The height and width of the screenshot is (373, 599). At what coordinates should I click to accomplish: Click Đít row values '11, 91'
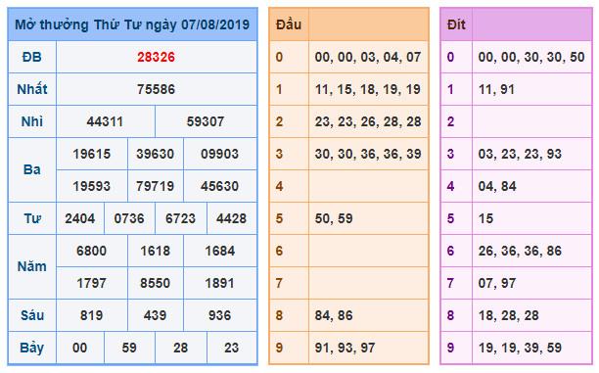coord(496,89)
